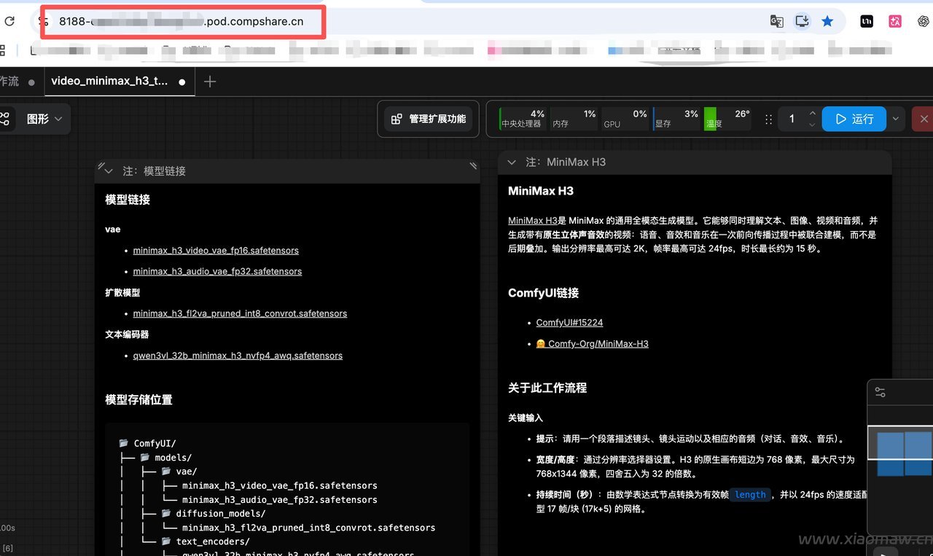
Task: Click the vae/ folder row in tree
Action: click(179, 471)
